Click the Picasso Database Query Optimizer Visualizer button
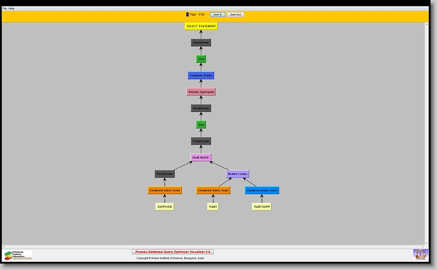The image size is (437, 270). coord(173,252)
